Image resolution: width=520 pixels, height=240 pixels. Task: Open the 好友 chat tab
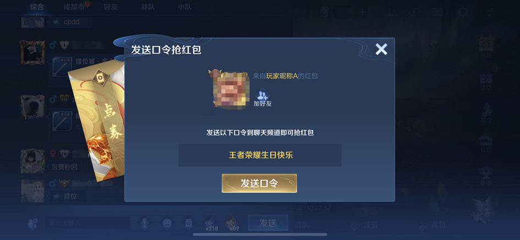coord(111,7)
